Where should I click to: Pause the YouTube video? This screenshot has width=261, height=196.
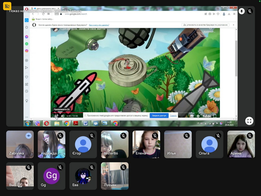coord(56,116)
